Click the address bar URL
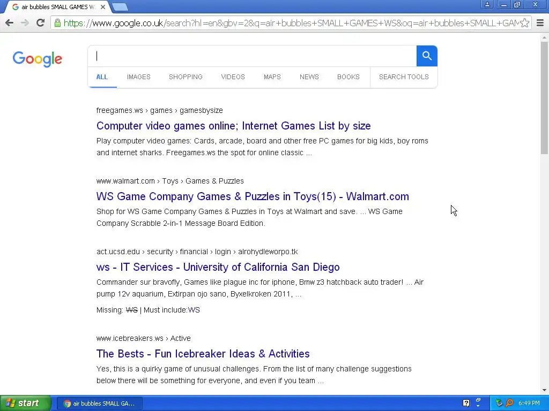 pos(291,23)
